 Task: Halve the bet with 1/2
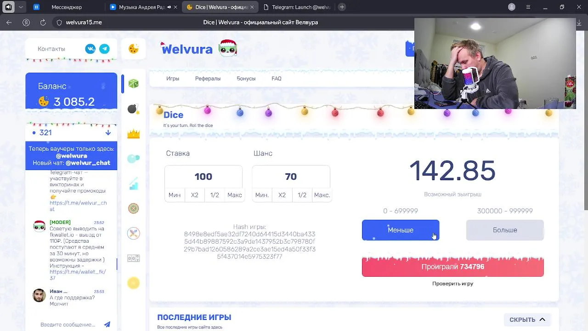click(215, 195)
